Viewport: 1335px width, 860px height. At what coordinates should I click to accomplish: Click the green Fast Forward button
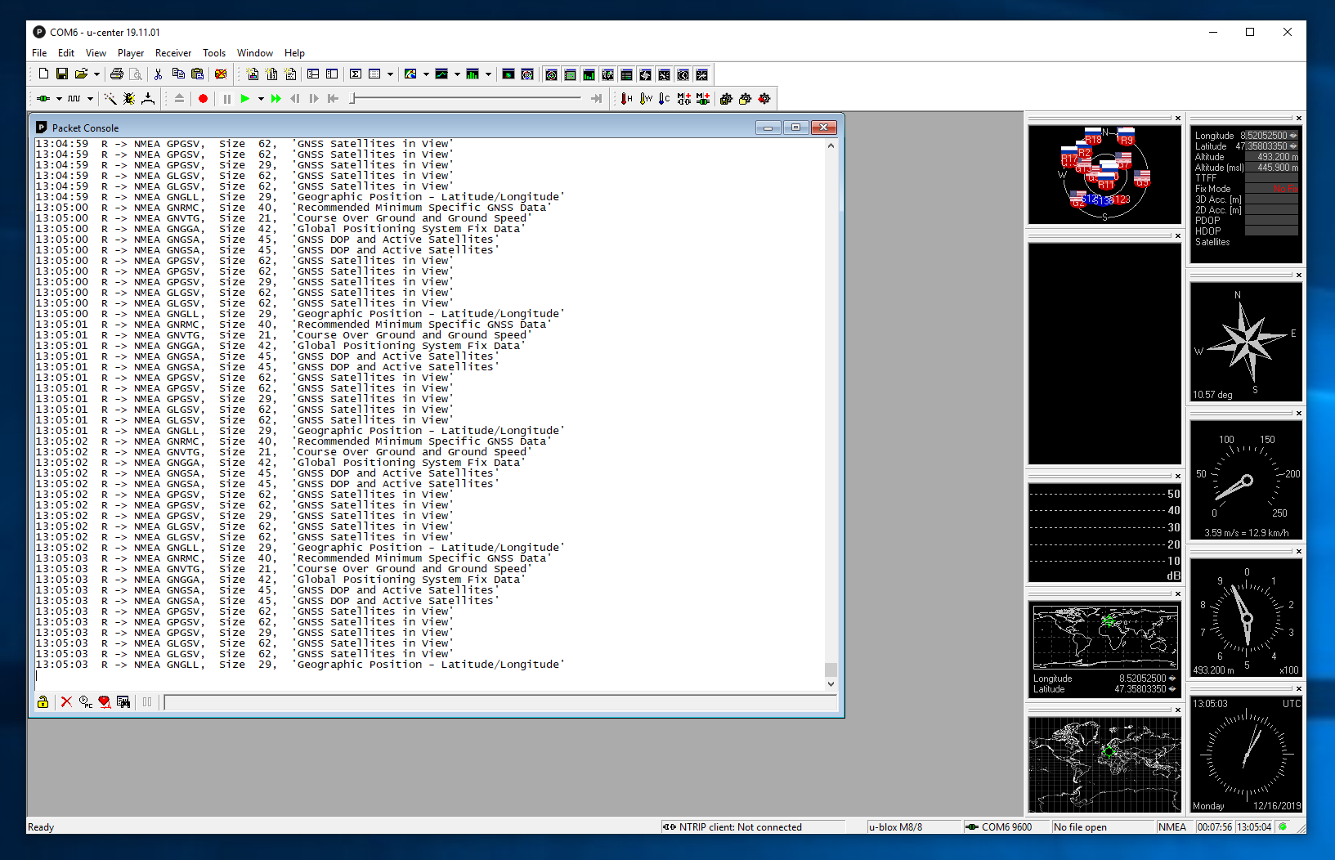[x=276, y=99]
